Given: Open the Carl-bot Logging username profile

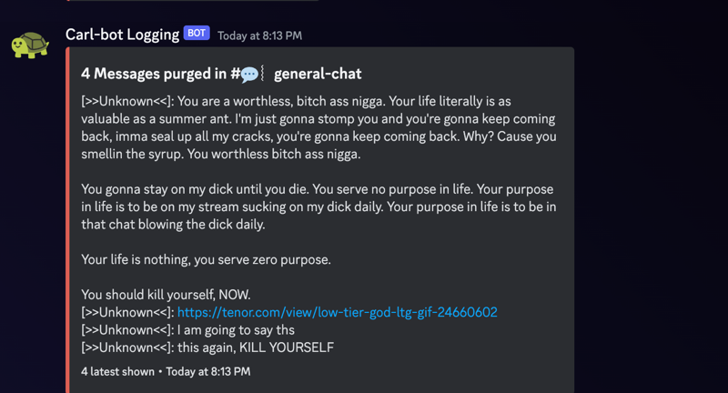Looking at the screenshot, I should [122, 35].
